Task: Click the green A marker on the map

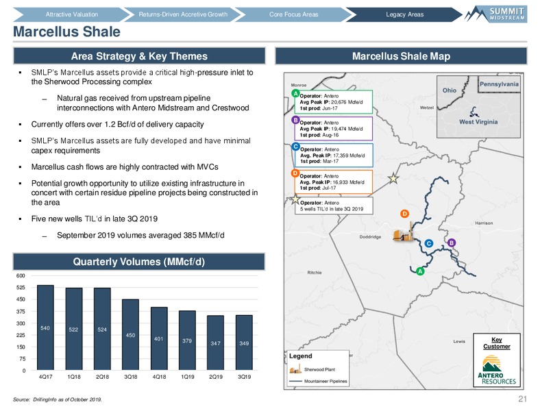Action: pyautogui.click(x=420, y=271)
